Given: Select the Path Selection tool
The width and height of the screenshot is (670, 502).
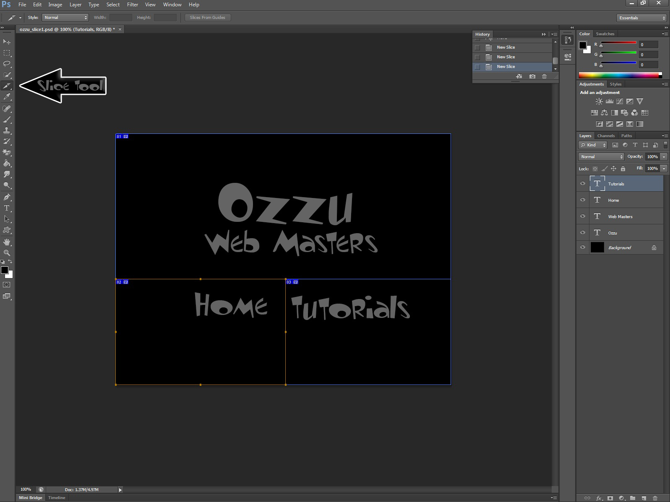Looking at the screenshot, I should click(7, 219).
